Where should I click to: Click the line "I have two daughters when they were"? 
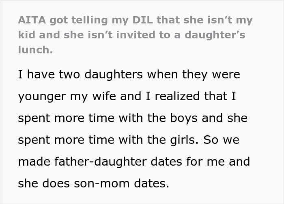tap(129, 74)
